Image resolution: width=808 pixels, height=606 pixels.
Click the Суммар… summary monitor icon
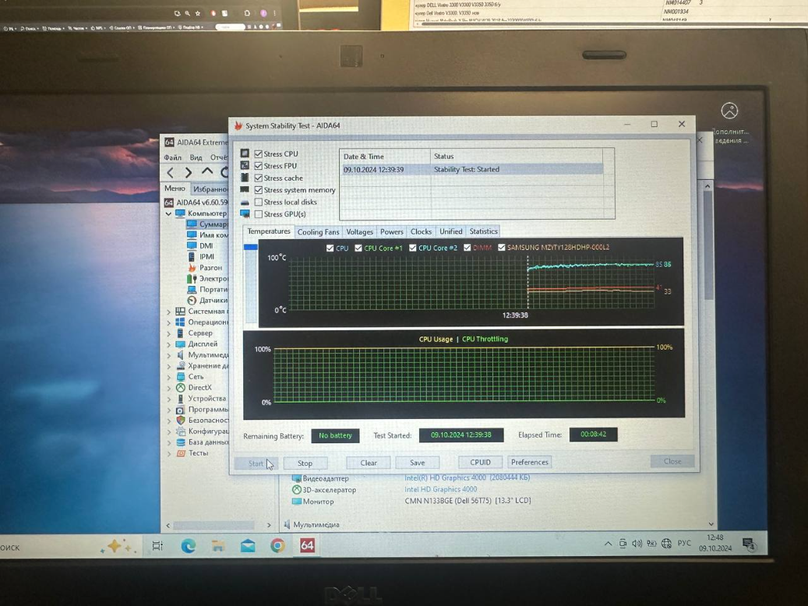(x=192, y=224)
